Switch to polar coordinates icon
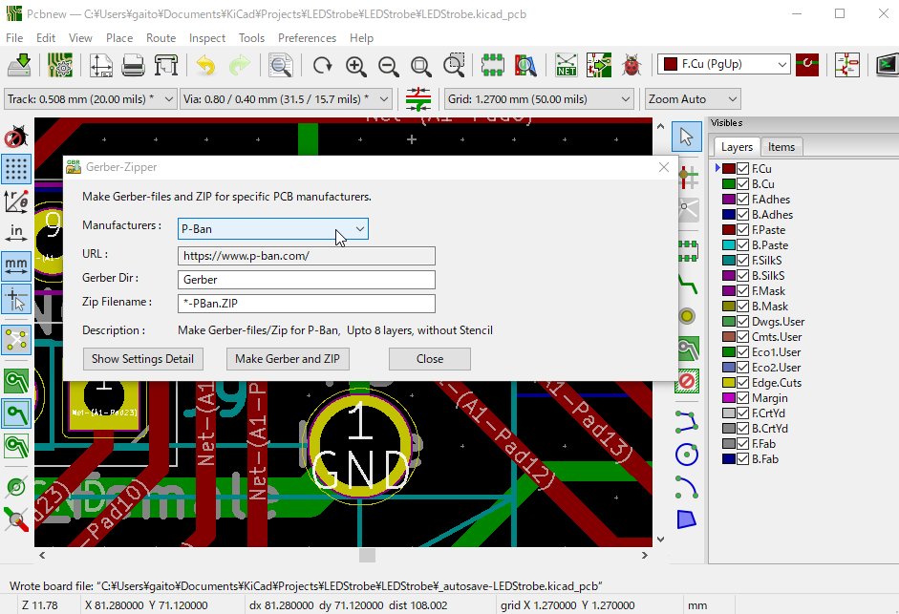Image resolution: width=899 pixels, height=614 pixels. [x=16, y=201]
